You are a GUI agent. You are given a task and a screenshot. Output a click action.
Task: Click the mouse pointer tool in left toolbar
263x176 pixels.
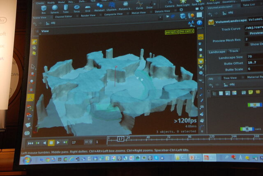pyautogui.click(x=33, y=67)
